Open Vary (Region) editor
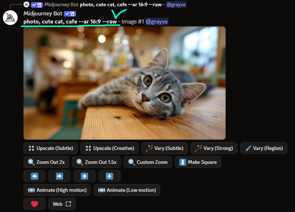Image resolution: width=295 pixels, height=212 pixels. coord(264,148)
